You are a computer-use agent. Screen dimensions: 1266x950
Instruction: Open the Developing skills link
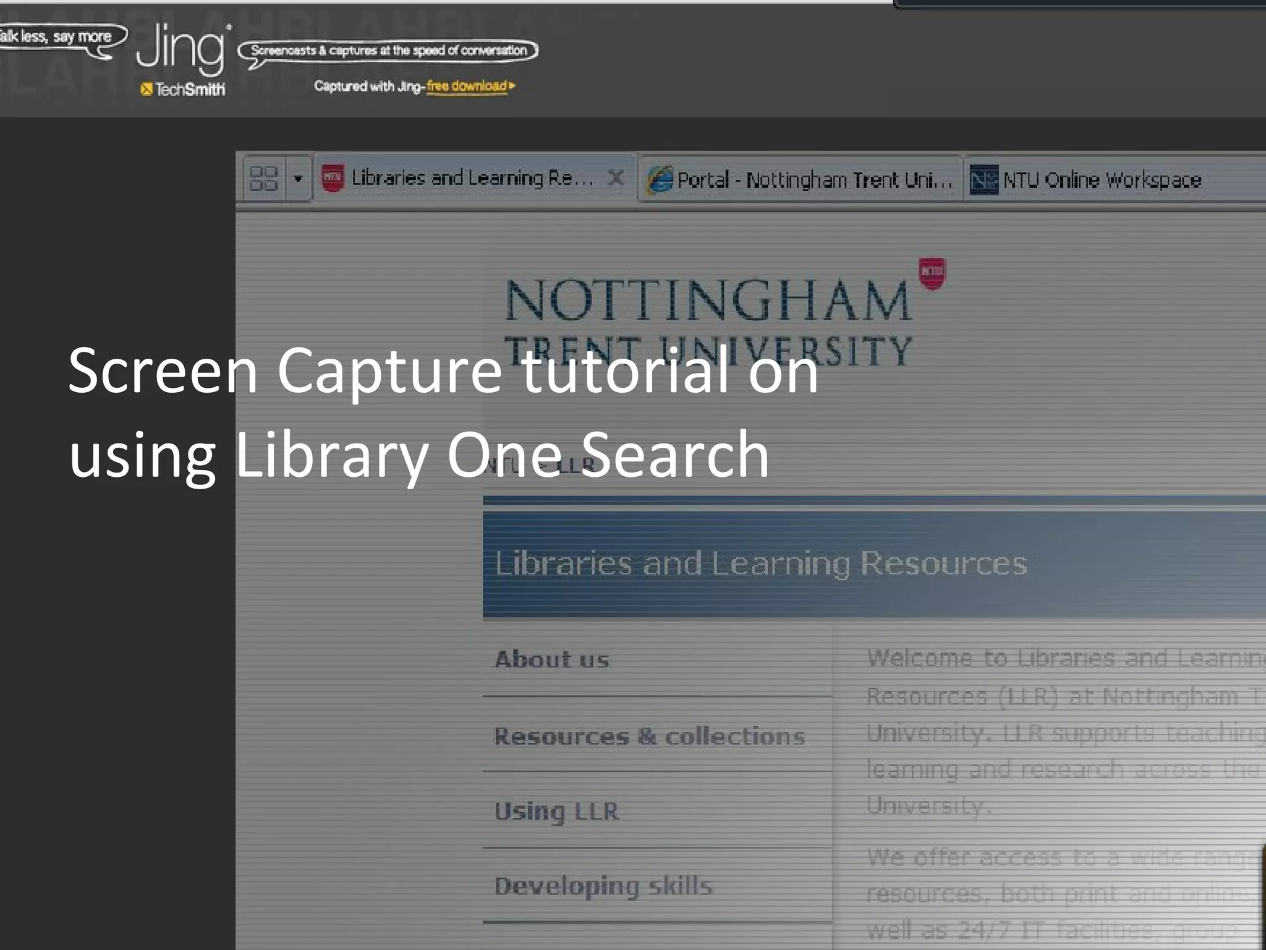(603, 886)
